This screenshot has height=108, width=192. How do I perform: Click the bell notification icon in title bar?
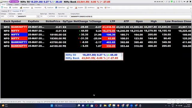169,2
